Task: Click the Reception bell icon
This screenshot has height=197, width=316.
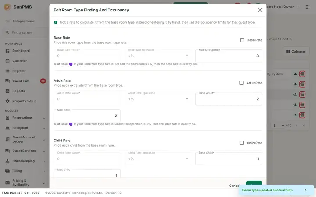Action: click(x=7, y=128)
